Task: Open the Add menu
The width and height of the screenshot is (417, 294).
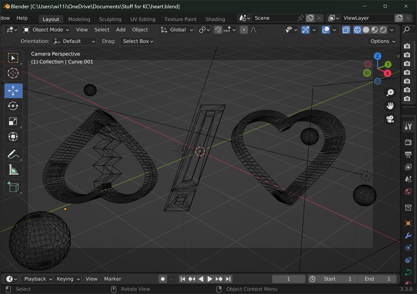Action: pyautogui.click(x=121, y=30)
